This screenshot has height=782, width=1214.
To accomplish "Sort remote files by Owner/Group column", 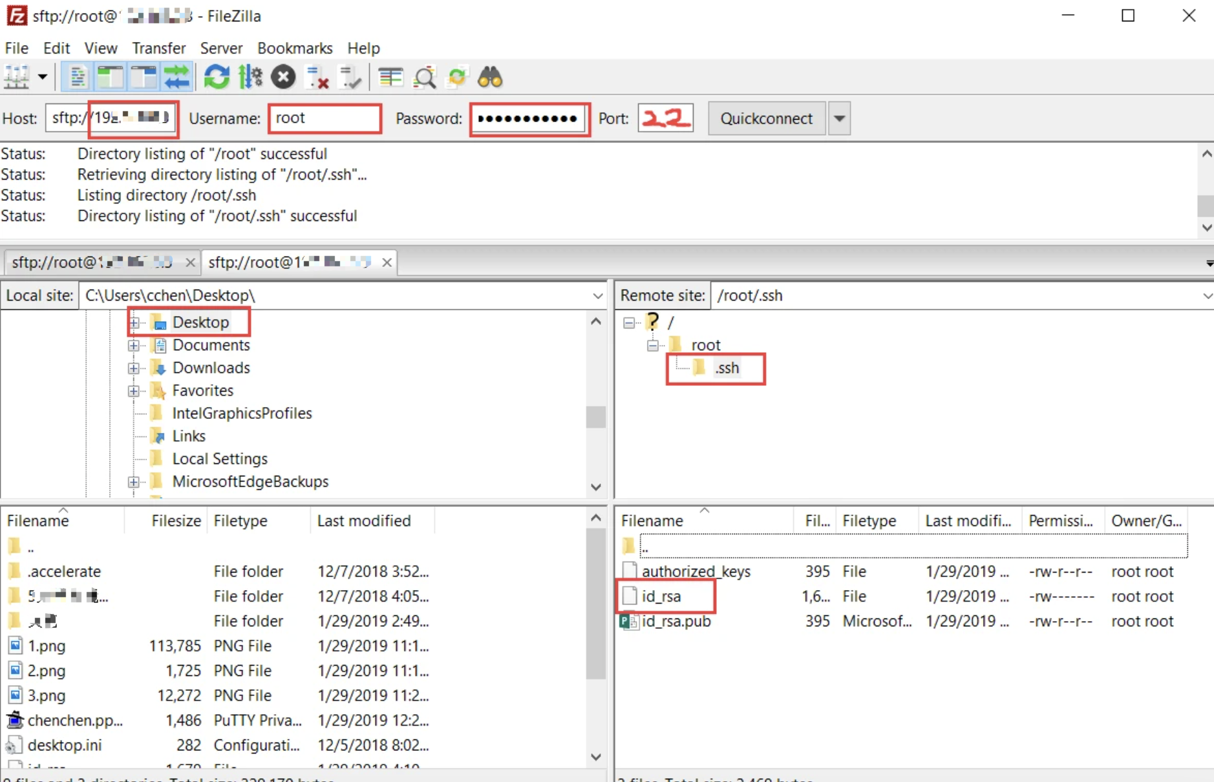I will (1146, 521).
